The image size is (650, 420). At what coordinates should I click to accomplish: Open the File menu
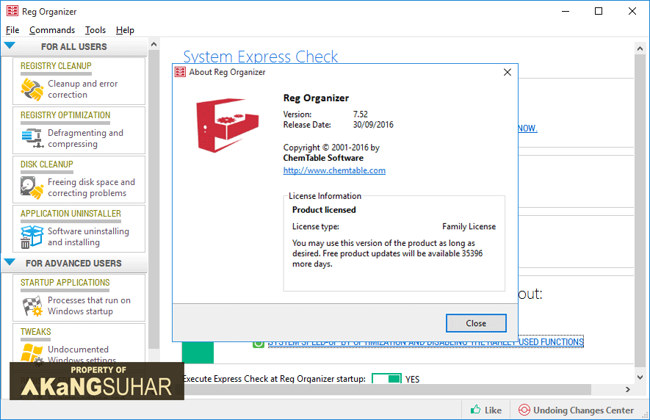click(x=12, y=30)
